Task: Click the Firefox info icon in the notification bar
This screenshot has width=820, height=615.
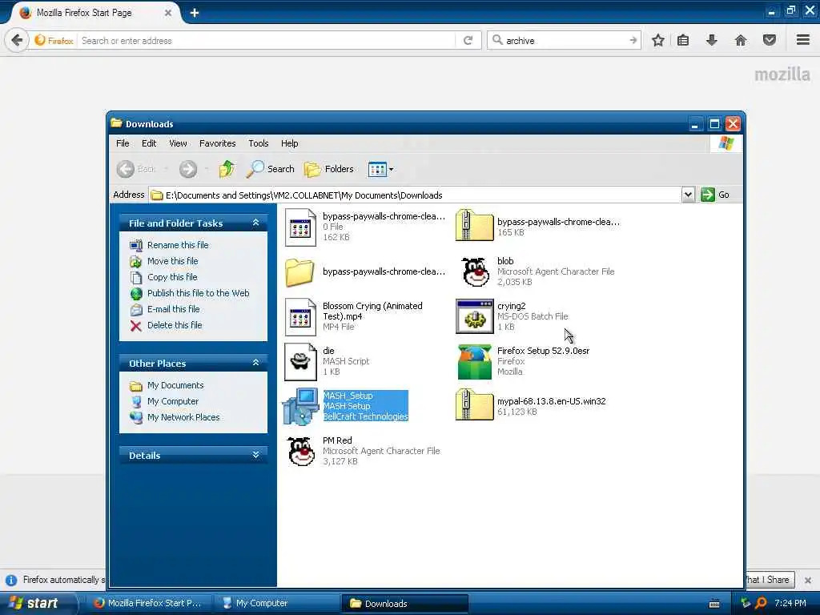Action: click(11, 580)
